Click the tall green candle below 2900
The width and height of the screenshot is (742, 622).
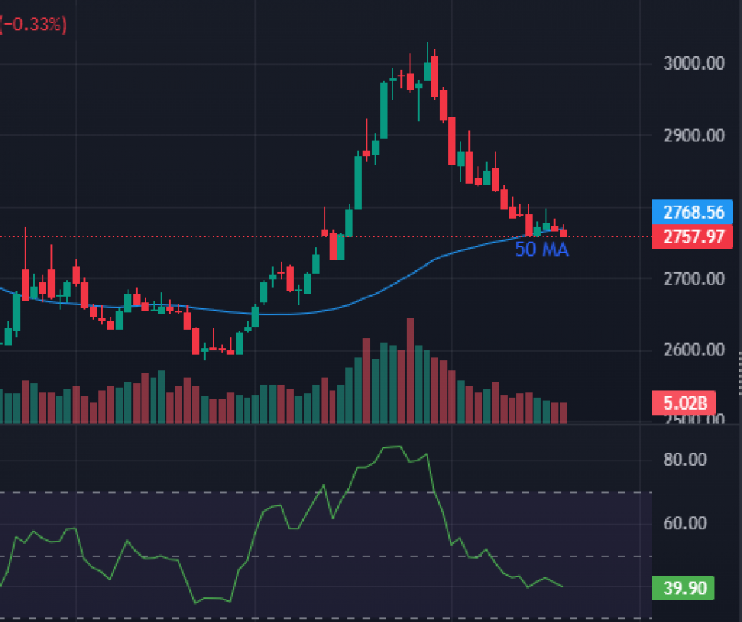point(358,182)
